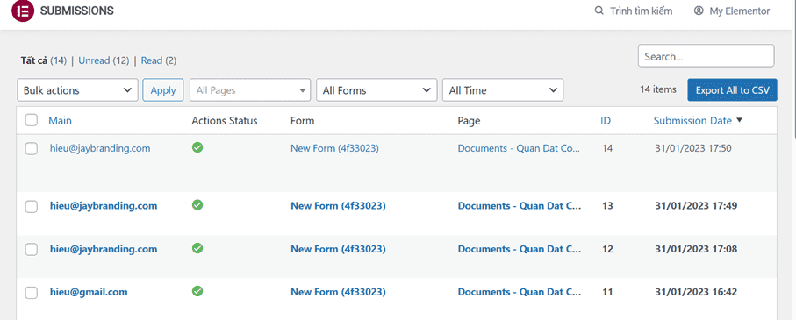The height and width of the screenshot is (320, 796).
Task: Click the 14 items count text
Action: click(658, 89)
